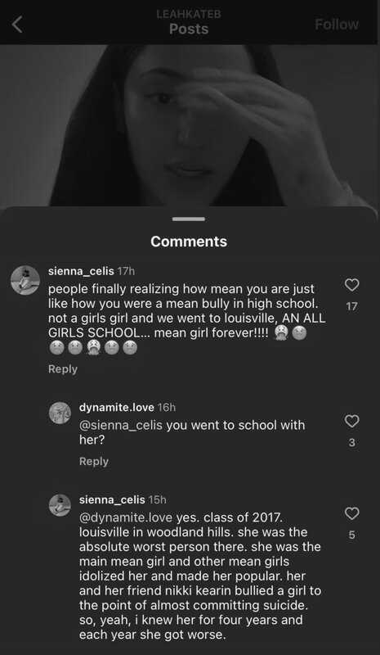
Task: Open sienna_celis avatar on 15h reply
Action: [60, 505]
